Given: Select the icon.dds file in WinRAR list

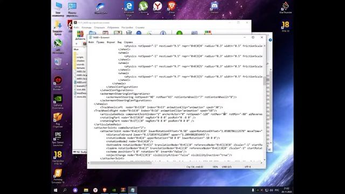Looking at the screenshot, I should click(x=80, y=89).
